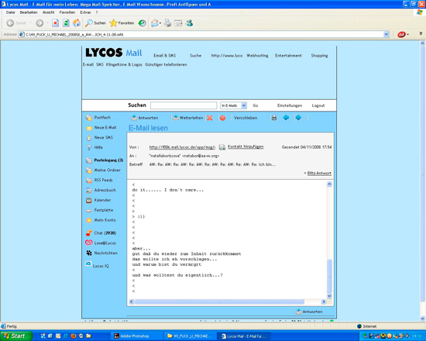Open Chat (2920) sidebar item

click(101, 233)
